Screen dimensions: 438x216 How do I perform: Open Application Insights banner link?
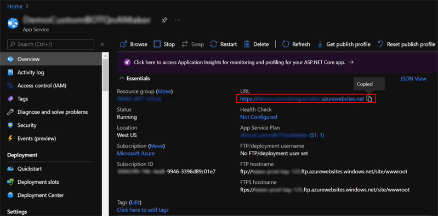pyautogui.click(x=243, y=62)
